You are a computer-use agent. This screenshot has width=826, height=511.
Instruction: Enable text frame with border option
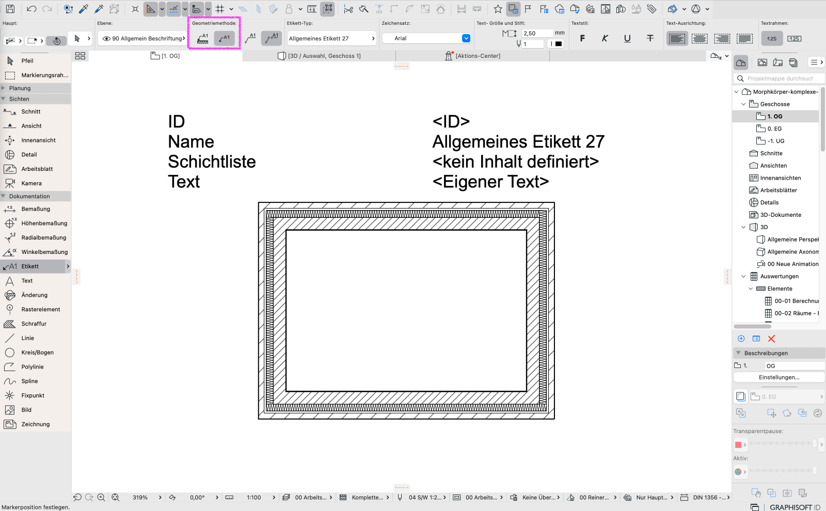tap(795, 38)
